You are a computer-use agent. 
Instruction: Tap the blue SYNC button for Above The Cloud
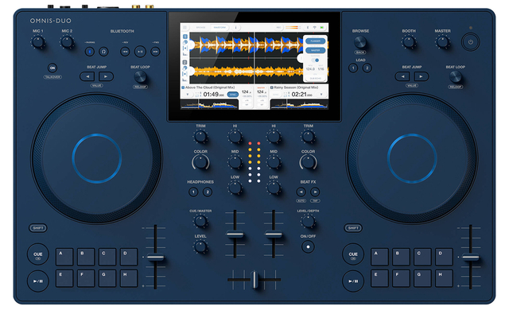[x=232, y=95]
